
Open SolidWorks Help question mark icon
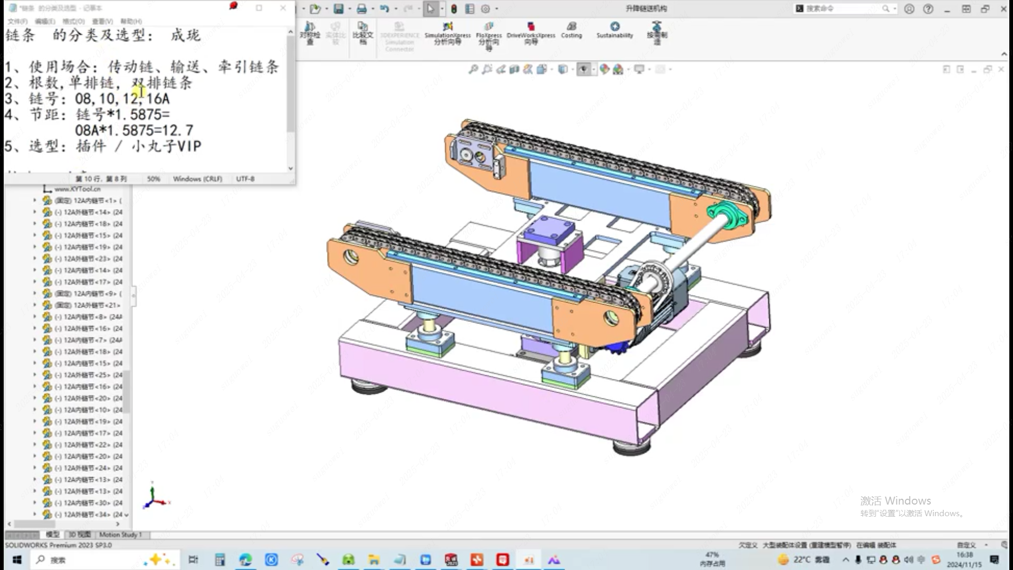(928, 9)
